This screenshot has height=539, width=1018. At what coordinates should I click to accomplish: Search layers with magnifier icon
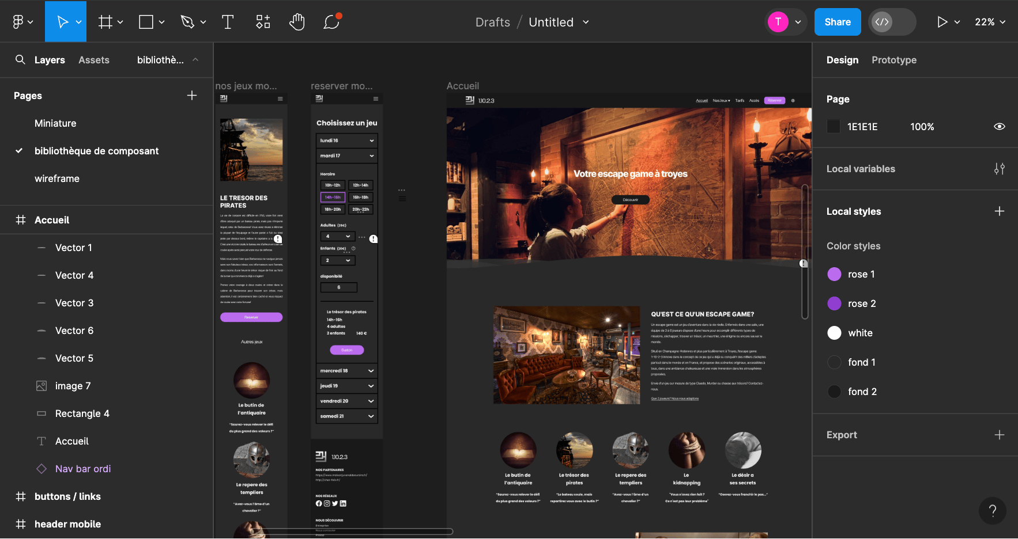click(20, 60)
